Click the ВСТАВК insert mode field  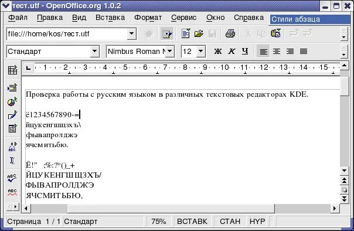(x=192, y=221)
